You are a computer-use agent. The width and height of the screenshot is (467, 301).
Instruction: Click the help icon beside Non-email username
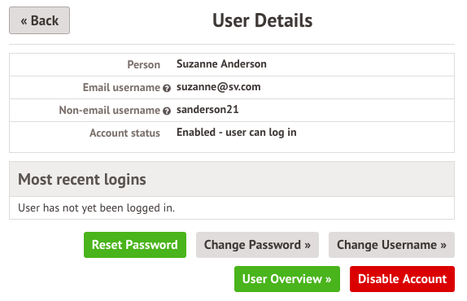[167, 111]
